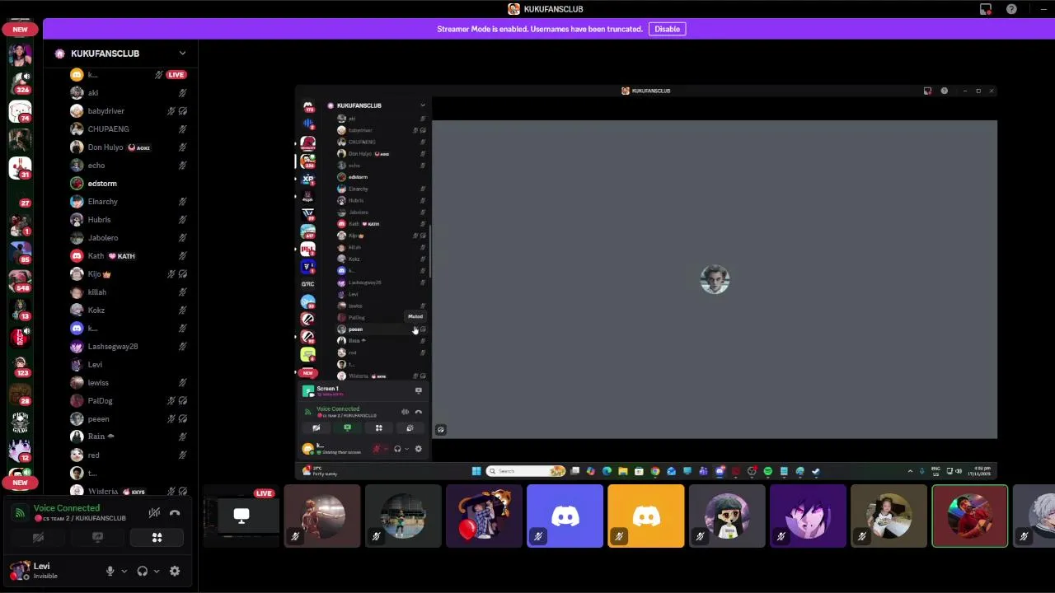Select CHUPAENG in the voice member list
Image resolution: width=1055 pixels, height=593 pixels.
pyautogui.click(x=128, y=129)
